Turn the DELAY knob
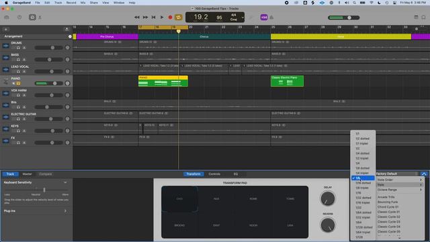Image resolution: width=430 pixels, height=242 pixels. (x=328, y=198)
